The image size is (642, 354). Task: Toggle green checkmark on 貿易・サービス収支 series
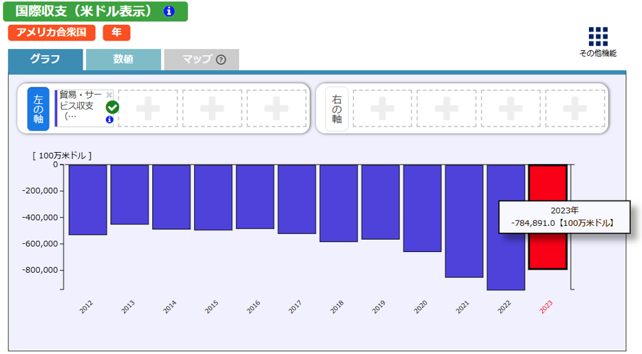coord(112,107)
